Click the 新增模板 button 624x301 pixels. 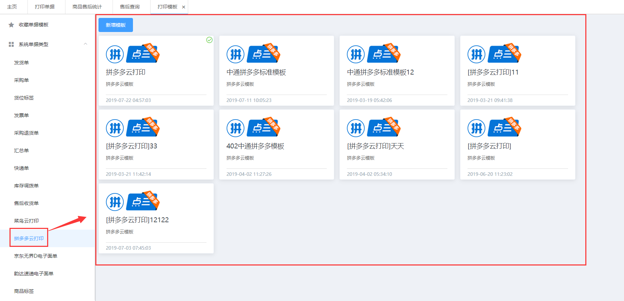[116, 25]
